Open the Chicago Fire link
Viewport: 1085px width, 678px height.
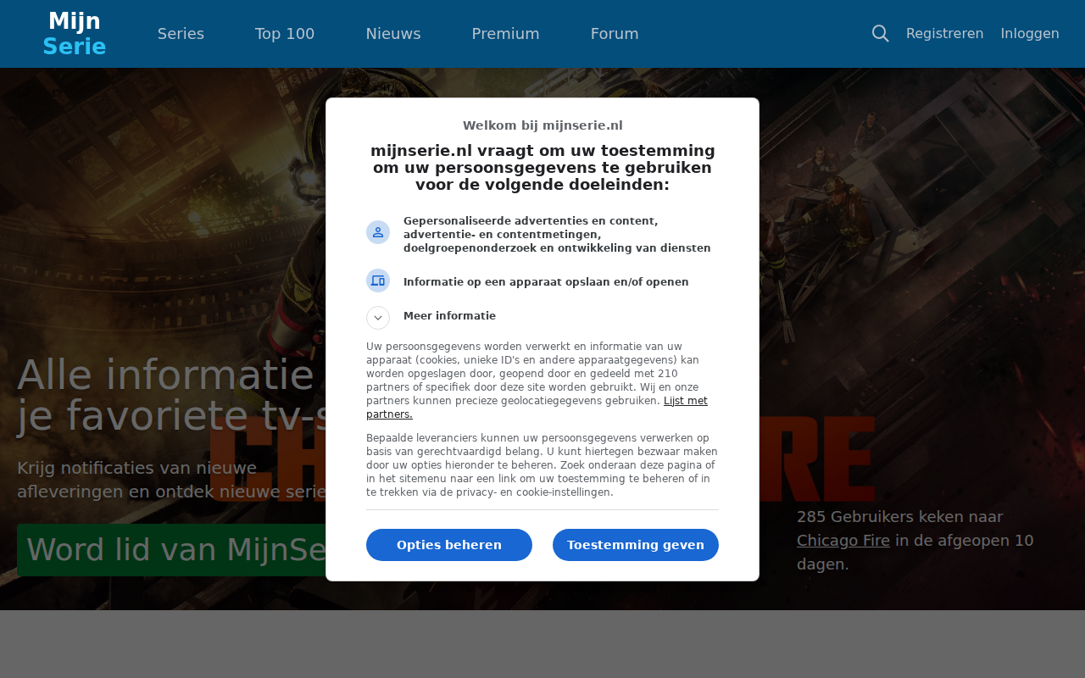pos(843,541)
